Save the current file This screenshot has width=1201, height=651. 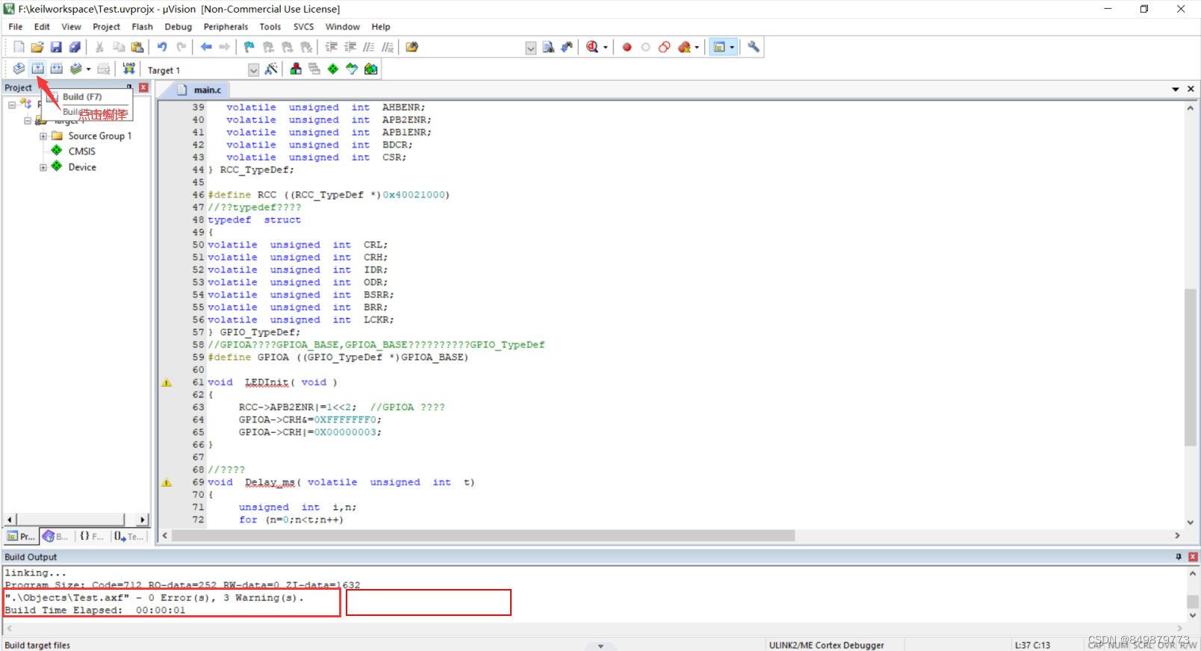(x=55, y=47)
